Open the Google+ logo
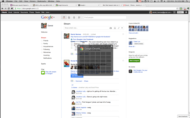 [48, 17]
